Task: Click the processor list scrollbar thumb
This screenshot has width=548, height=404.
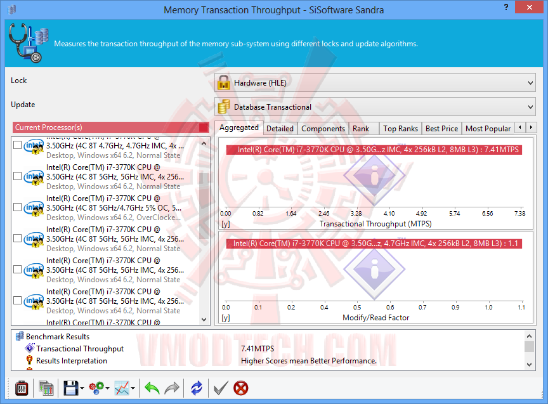Action: tap(204, 206)
